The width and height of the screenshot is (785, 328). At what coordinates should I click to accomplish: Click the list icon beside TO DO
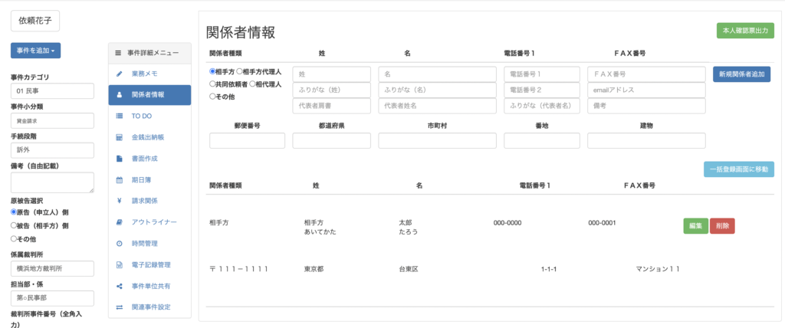(x=119, y=116)
